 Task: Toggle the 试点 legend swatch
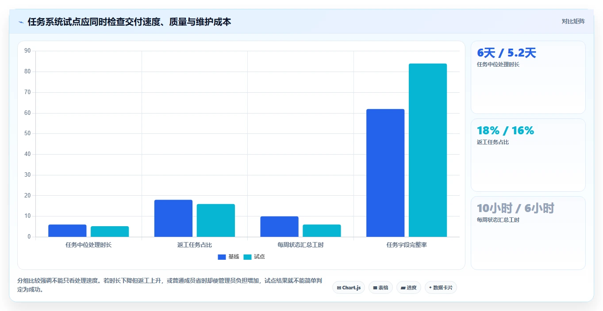coord(247,257)
